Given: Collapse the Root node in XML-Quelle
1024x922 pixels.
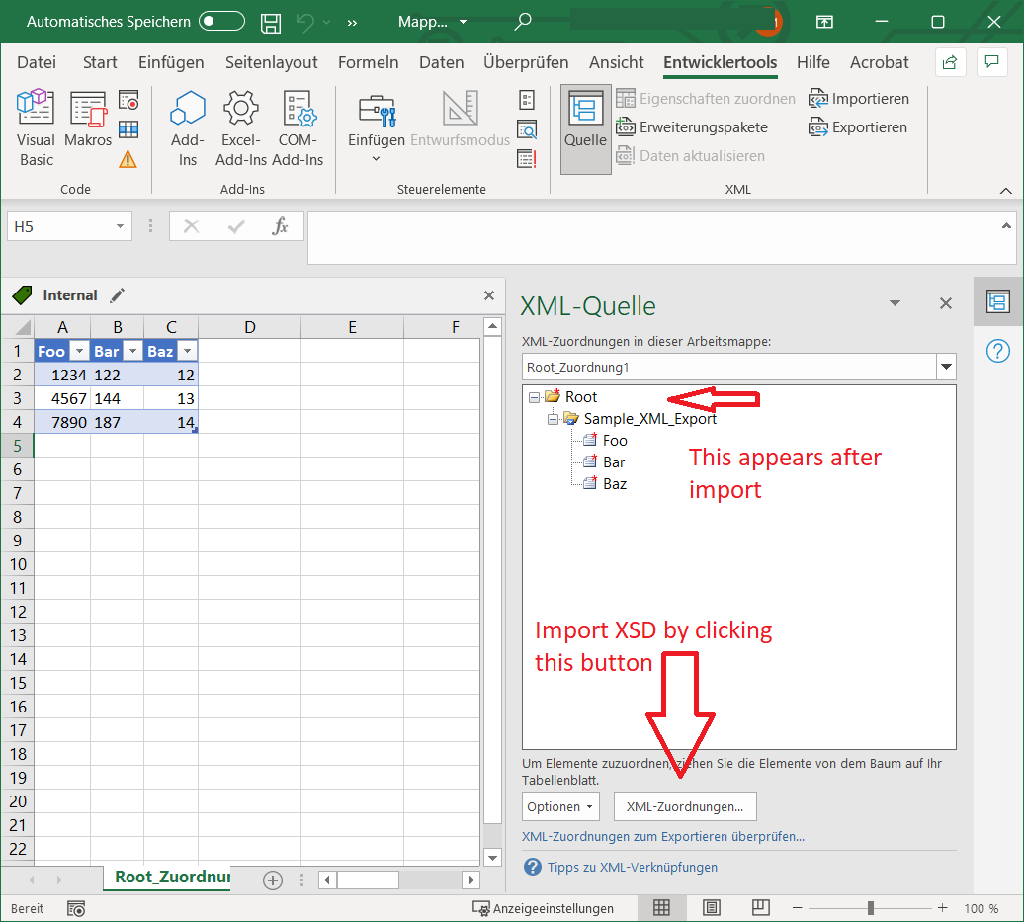Looking at the screenshot, I should tap(535, 396).
